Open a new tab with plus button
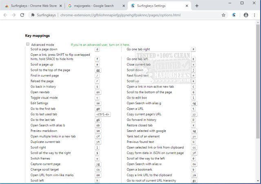The width and height of the screenshot is (261, 184). [197, 6]
